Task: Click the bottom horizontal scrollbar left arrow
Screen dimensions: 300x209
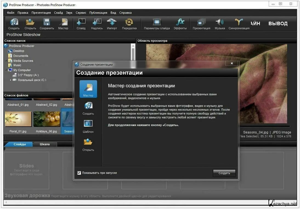Action: click(x=6, y=202)
